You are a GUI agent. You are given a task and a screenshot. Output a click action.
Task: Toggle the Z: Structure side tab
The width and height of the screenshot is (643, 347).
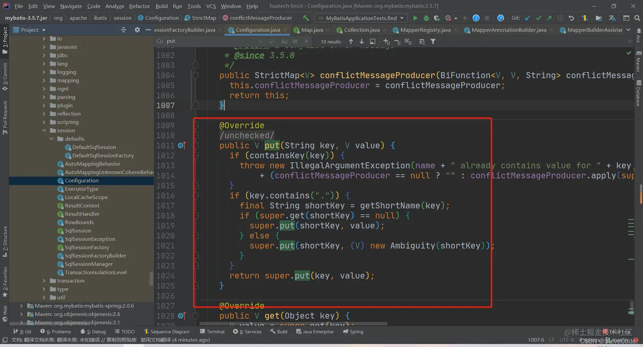[5, 242]
